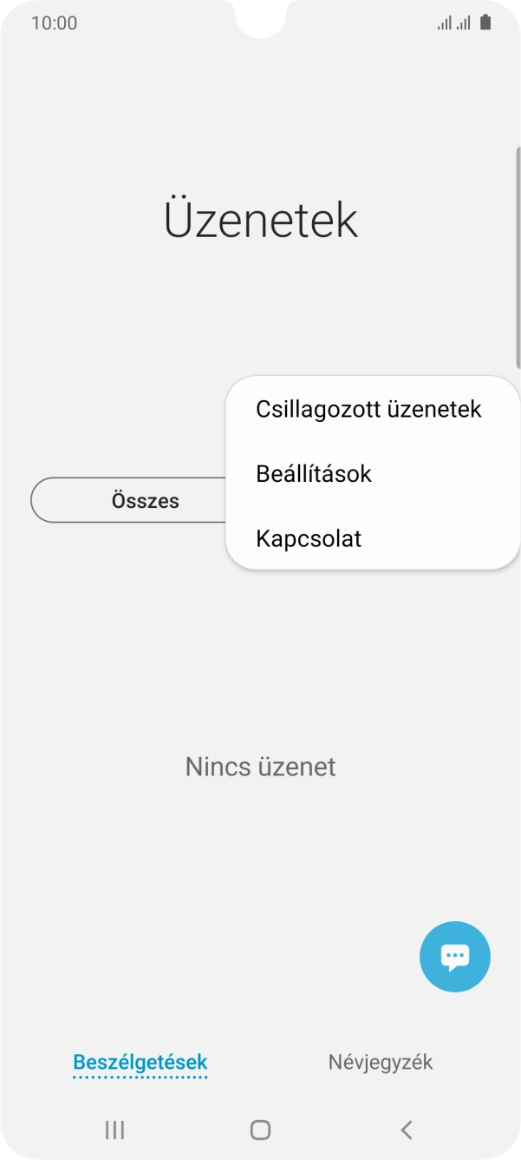Tap the chat bubble icon inside the blue button
Viewport: 521px width, 1160px height.
(454, 956)
